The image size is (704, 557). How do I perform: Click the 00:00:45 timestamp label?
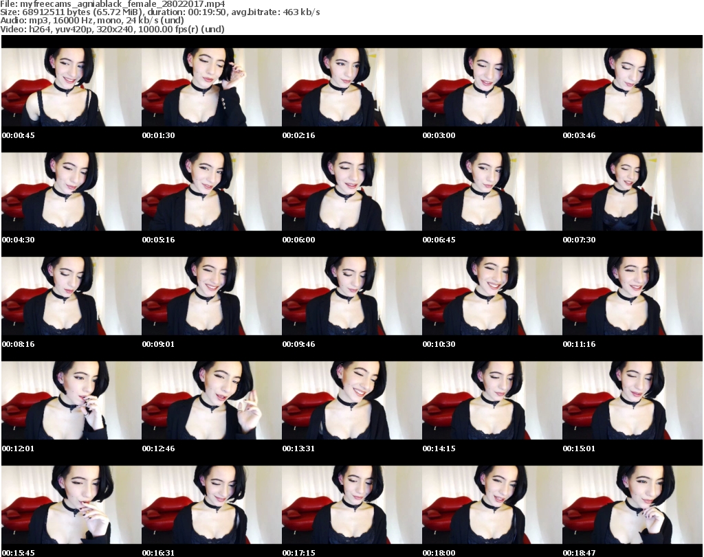[19, 135]
